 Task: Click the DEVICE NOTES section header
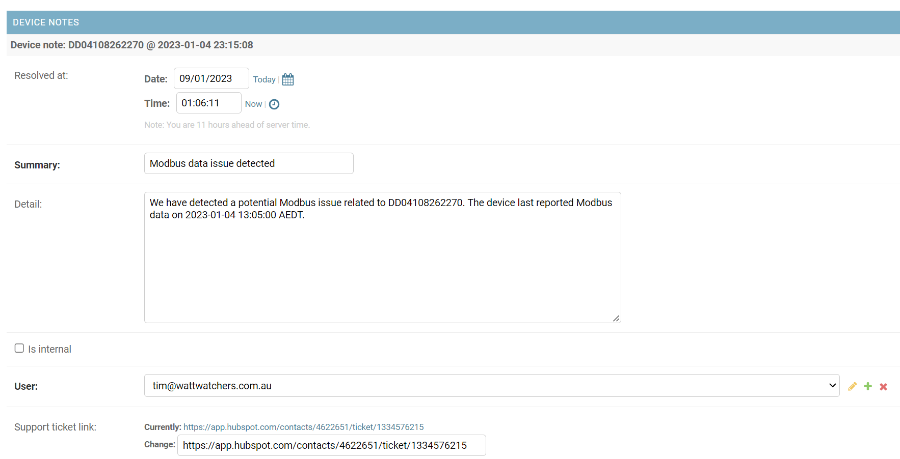click(x=46, y=22)
